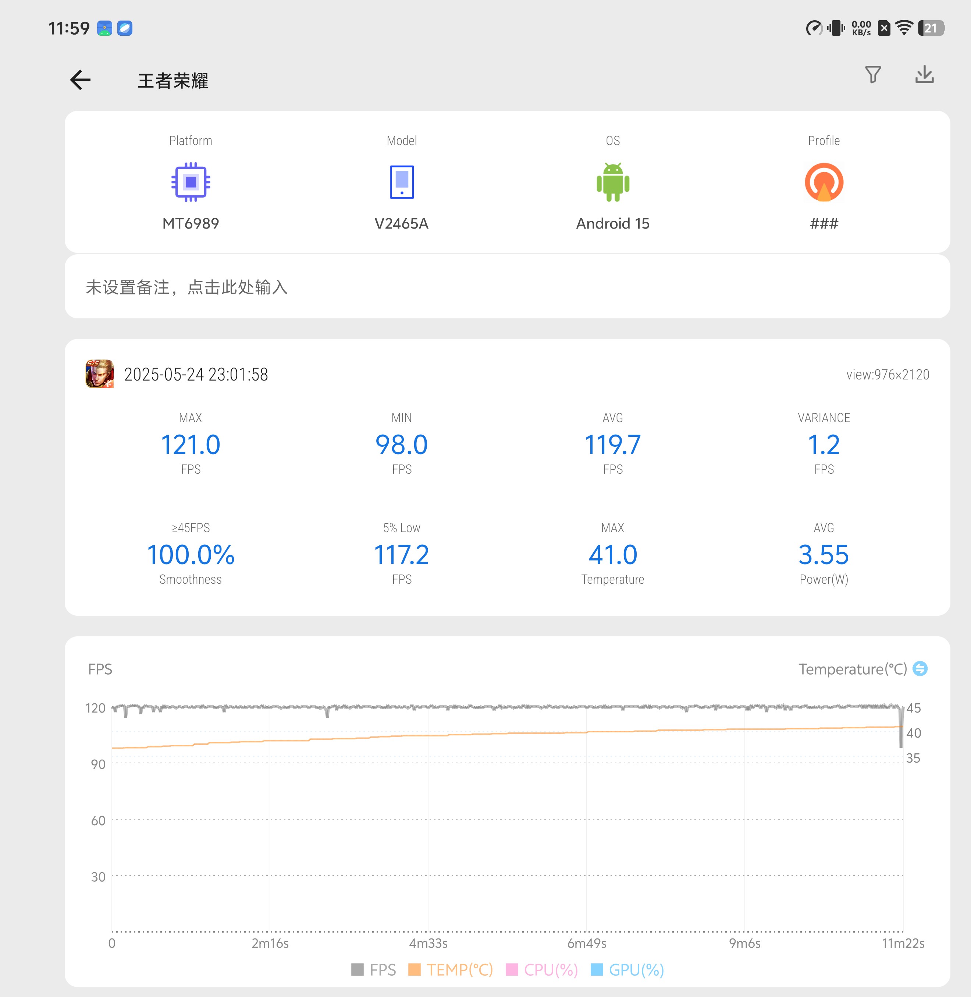The width and height of the screenshot is (971, 997).
Task: Tap the MT6989 platform text
Action: point(191,223)
